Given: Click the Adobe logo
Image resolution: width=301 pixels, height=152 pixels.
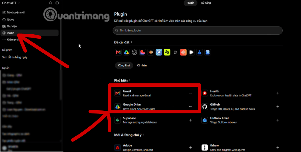Looking at the screenshot, I should point(117,147).
